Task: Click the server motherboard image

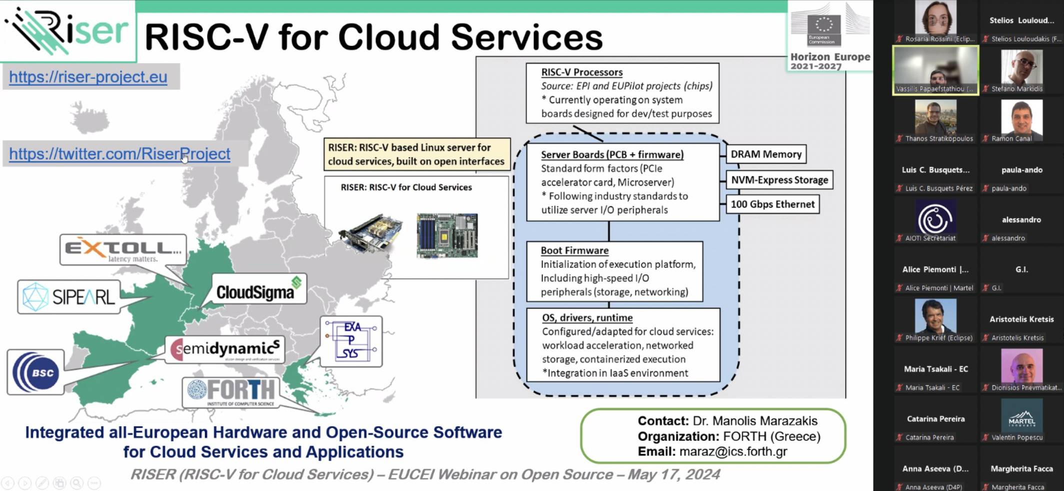Action: point(447,235)
